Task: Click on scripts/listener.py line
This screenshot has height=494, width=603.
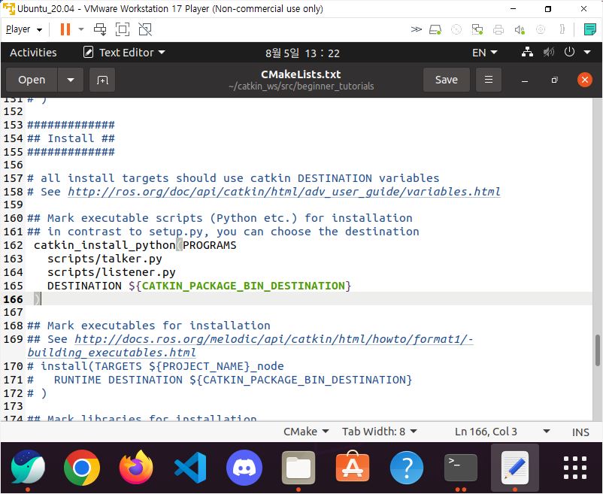Action: tap(111, 272)
